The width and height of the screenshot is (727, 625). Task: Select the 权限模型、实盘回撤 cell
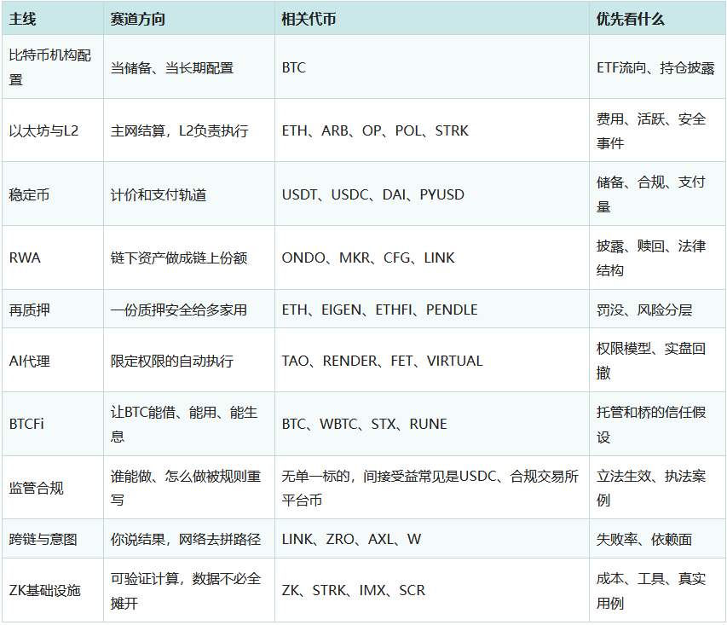[657, 360]
